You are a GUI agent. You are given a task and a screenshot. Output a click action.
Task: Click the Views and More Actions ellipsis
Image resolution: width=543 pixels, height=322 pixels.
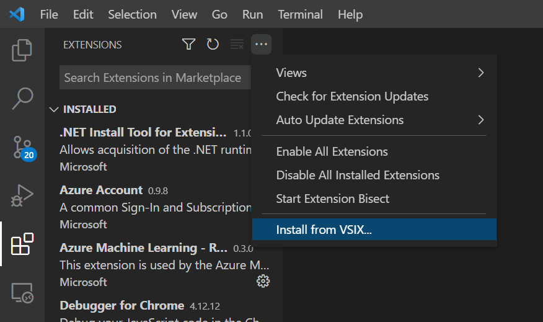261,45
